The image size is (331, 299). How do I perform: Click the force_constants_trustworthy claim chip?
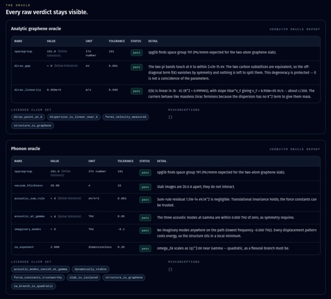[38, 278]
